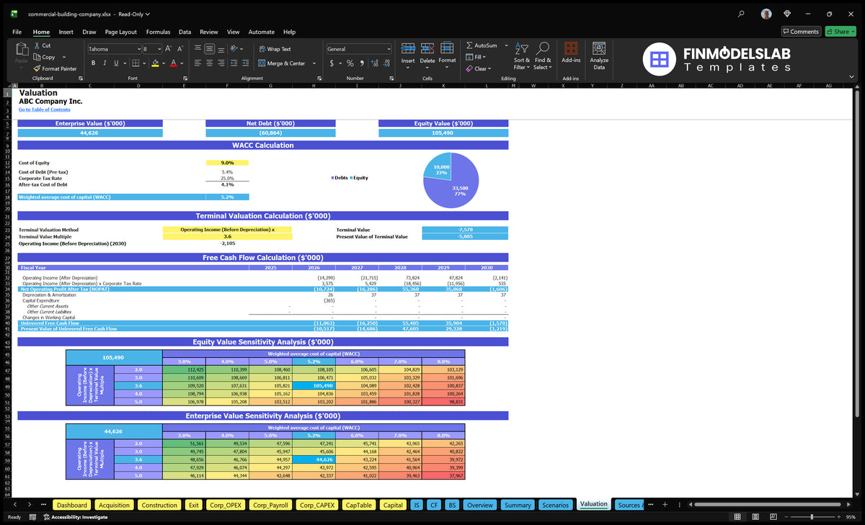
Task: Click the Share button
Action: point(840,32)
